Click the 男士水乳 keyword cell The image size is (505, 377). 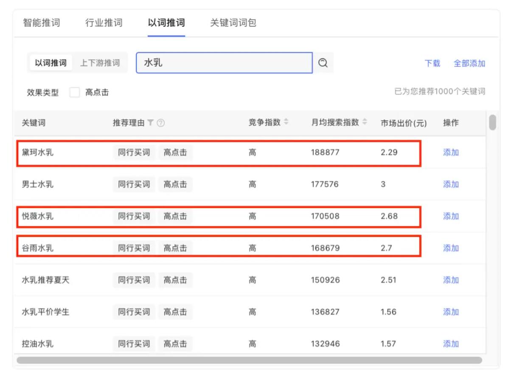37,184
